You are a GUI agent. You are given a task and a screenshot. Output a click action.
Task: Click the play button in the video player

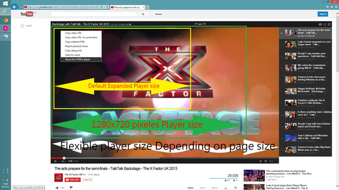pyautogui.click(x=56, y=161)
